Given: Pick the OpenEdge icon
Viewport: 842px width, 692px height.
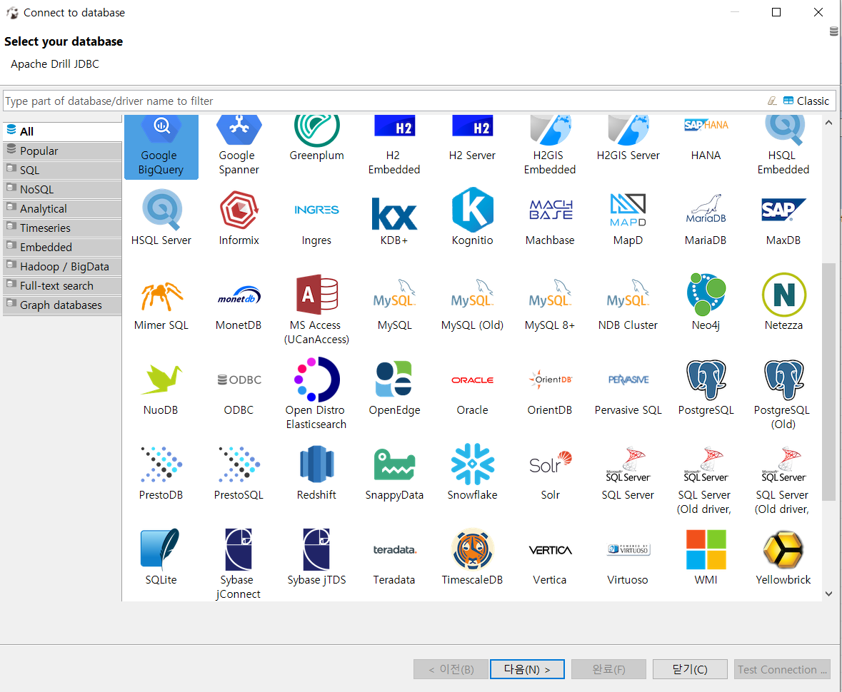Looking at the screenshot, I should point(394,380).
